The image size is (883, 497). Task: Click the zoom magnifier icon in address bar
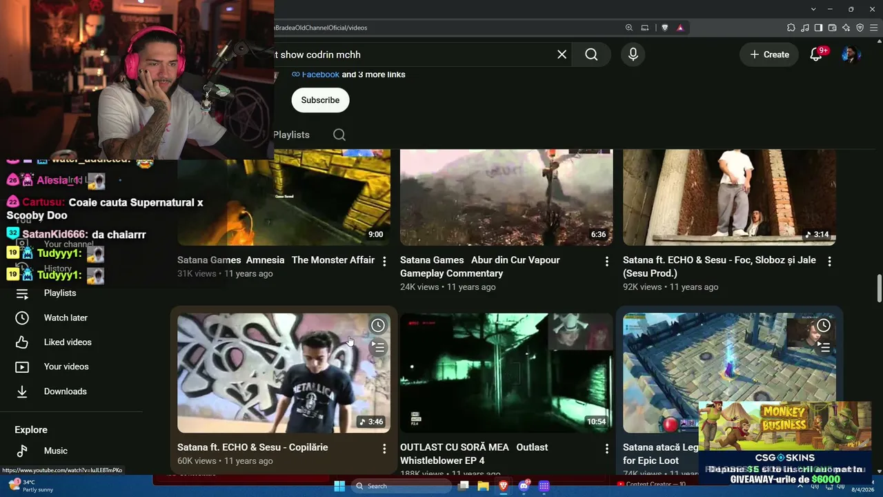[x=629, y=28]
